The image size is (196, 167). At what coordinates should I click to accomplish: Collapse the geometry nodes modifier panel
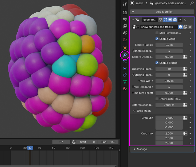coord(133,20)
